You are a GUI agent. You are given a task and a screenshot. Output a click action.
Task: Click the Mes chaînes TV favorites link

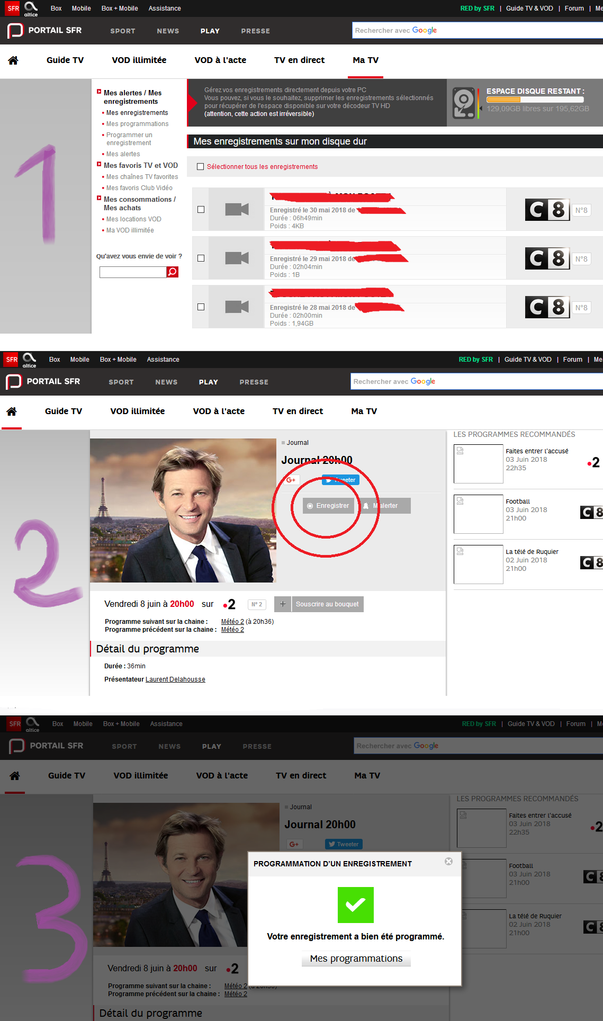point(142,177)
